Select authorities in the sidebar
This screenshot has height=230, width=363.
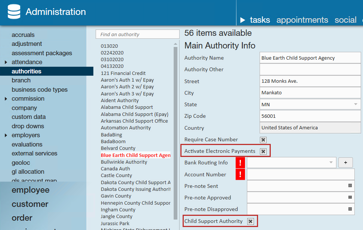coord(47,71)
